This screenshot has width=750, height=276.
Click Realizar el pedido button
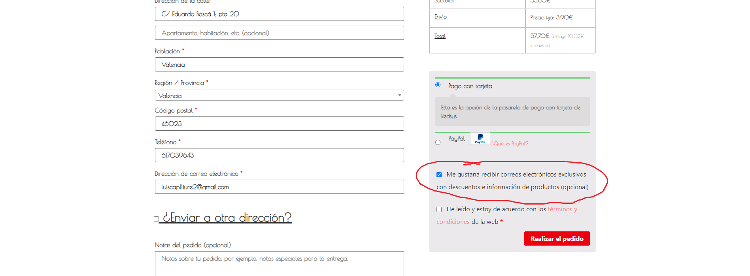pos(557,238)
